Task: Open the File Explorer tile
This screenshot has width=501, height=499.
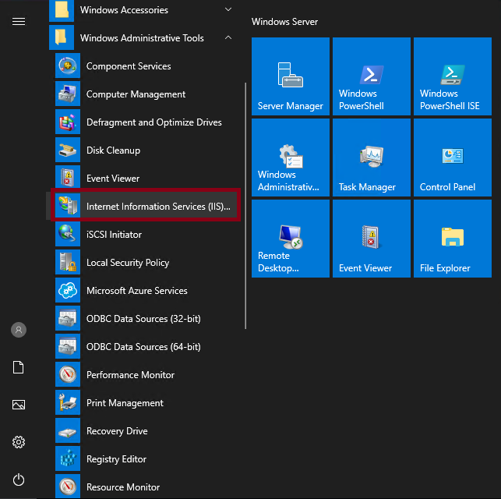Action: (x=453, y=239)
